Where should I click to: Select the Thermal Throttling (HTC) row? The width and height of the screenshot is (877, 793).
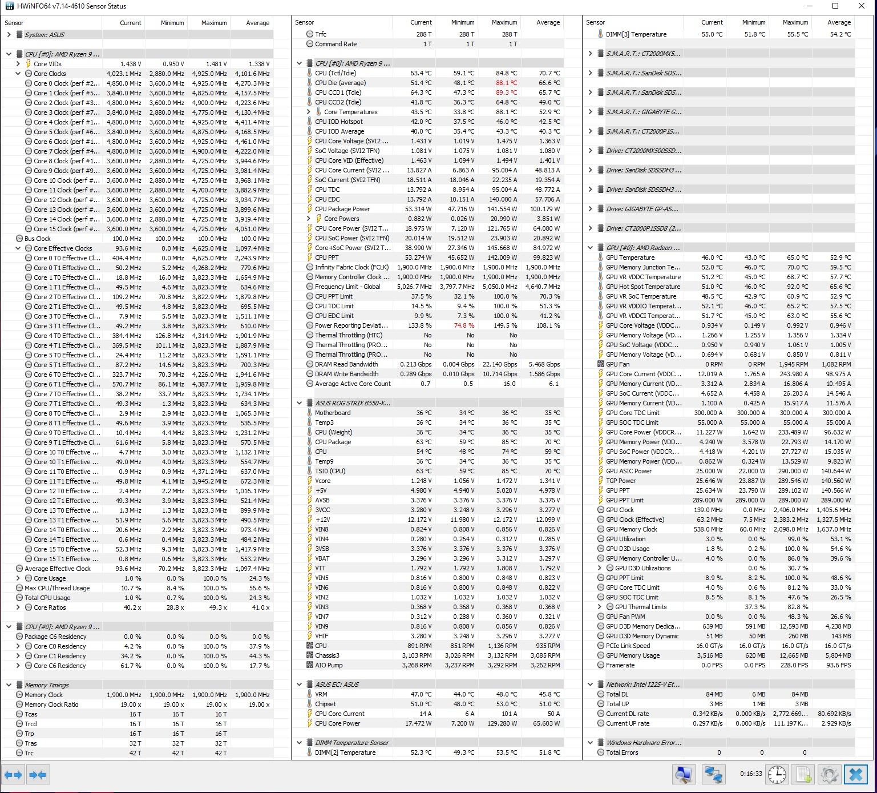pos(428,335)
